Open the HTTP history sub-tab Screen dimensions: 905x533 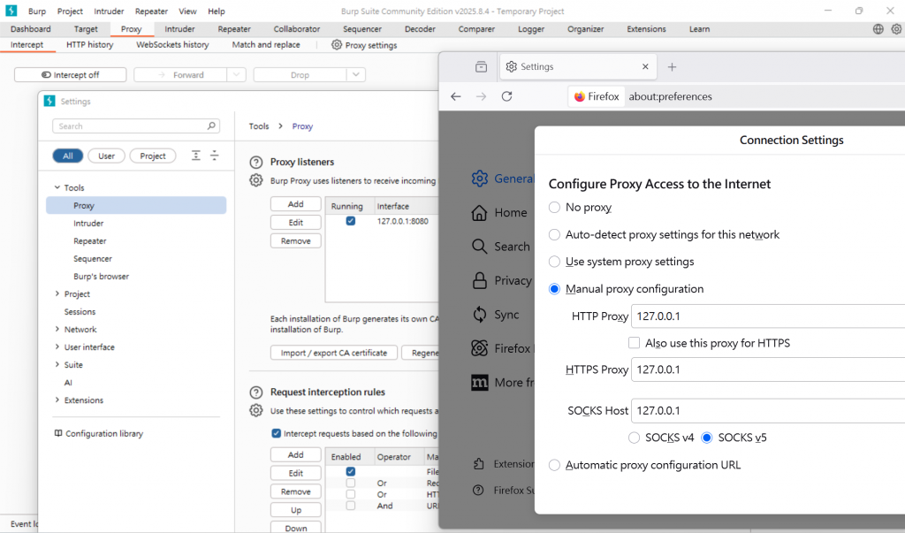(89, 44)
